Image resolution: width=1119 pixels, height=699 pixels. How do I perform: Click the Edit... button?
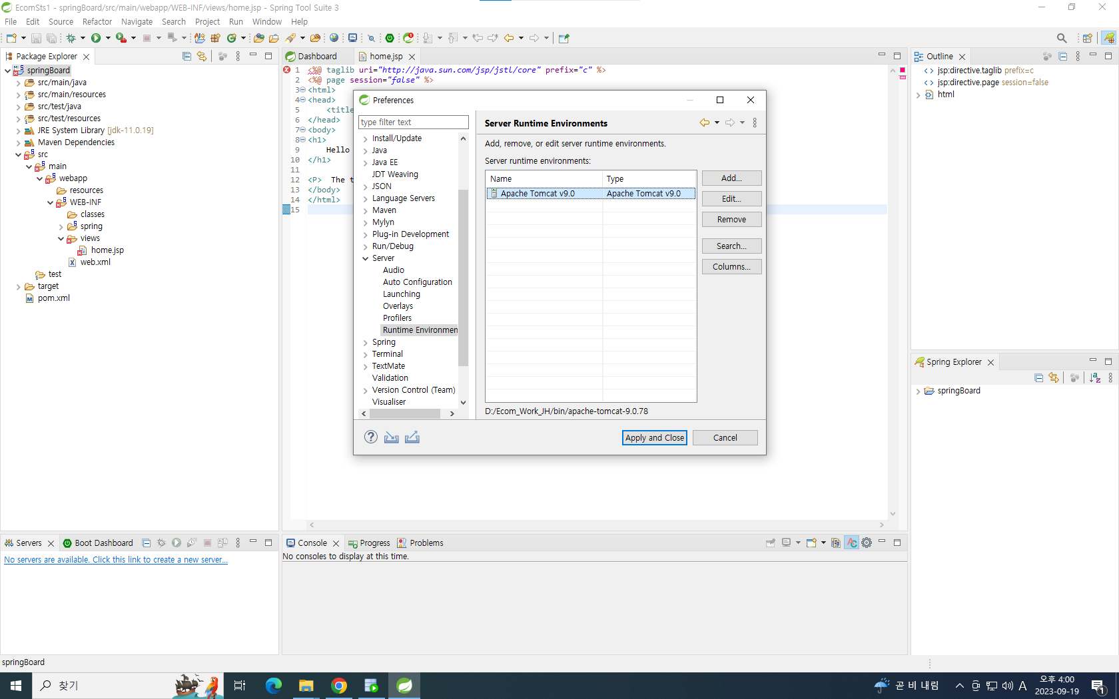(x=731, y=198)
